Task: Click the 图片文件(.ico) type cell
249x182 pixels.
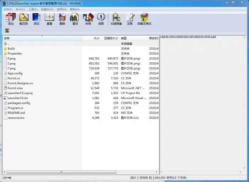Action: point(130,118)
